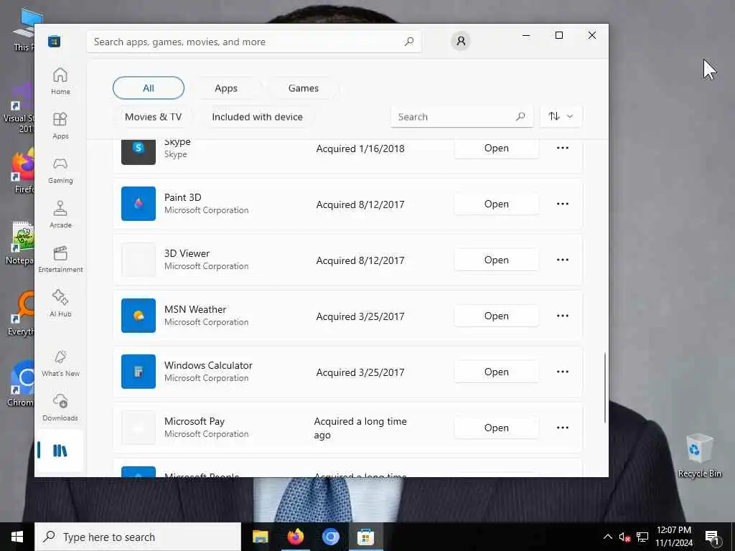
Task: Open the notification center icon
Action: [712, 538]
